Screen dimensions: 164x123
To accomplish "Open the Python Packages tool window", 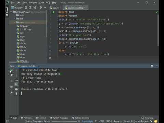I will [59, 118].
